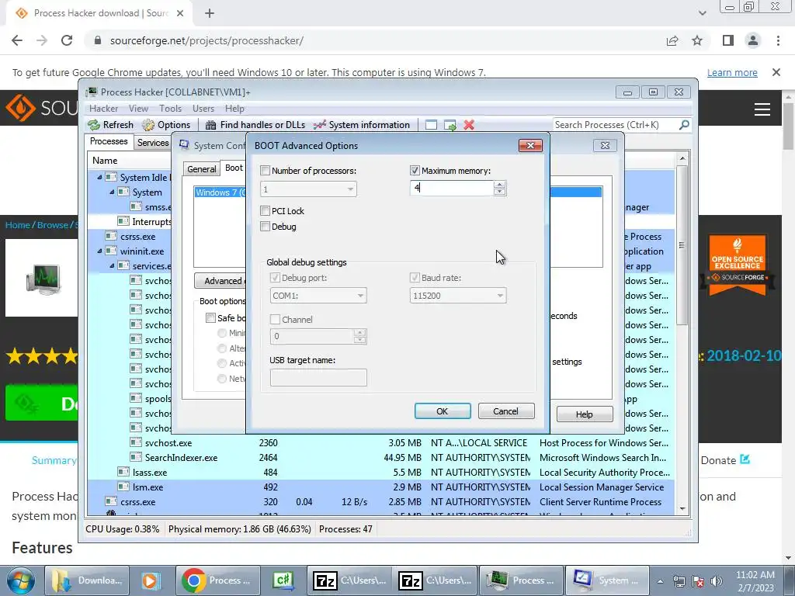Screen dimensions: 795x596
Task: Reload the page in Chrome
Action: [67, 40]
